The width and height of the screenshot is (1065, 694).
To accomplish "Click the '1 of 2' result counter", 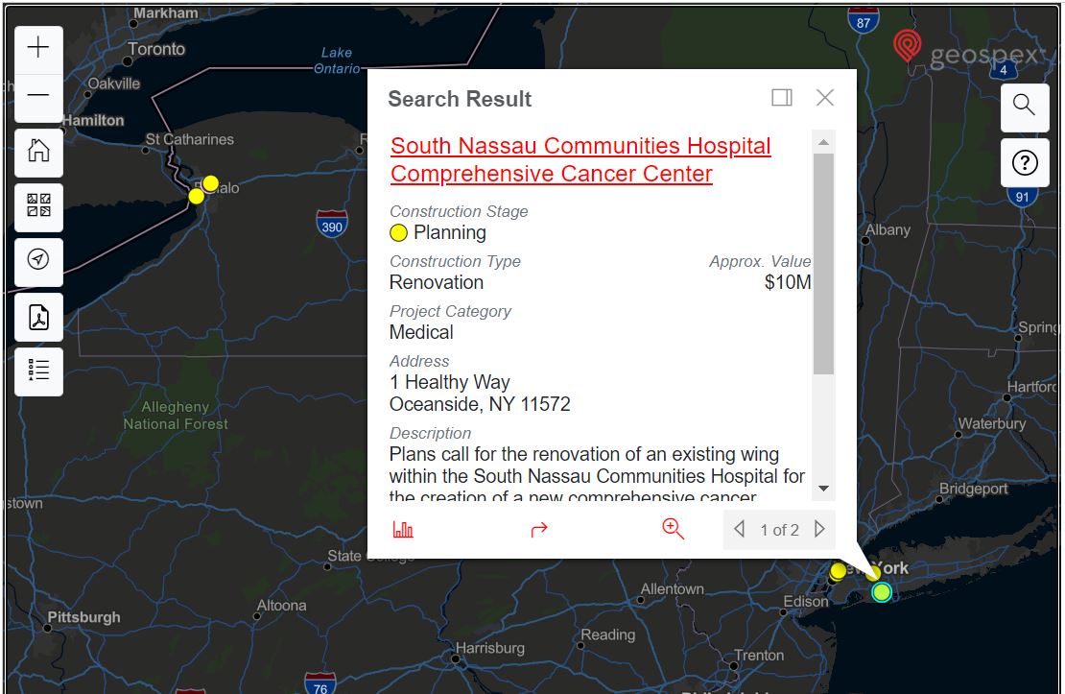I will pos(780,530).
